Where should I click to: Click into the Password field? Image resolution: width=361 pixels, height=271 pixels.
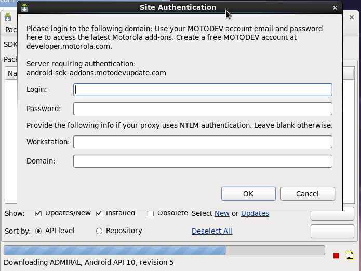pyautogui.click(x=203, y=109)
